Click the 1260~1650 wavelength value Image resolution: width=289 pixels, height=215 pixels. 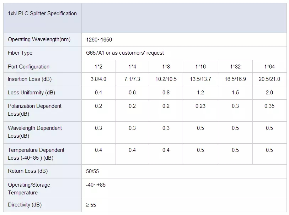pyautogui.click(x=99, y=40)
